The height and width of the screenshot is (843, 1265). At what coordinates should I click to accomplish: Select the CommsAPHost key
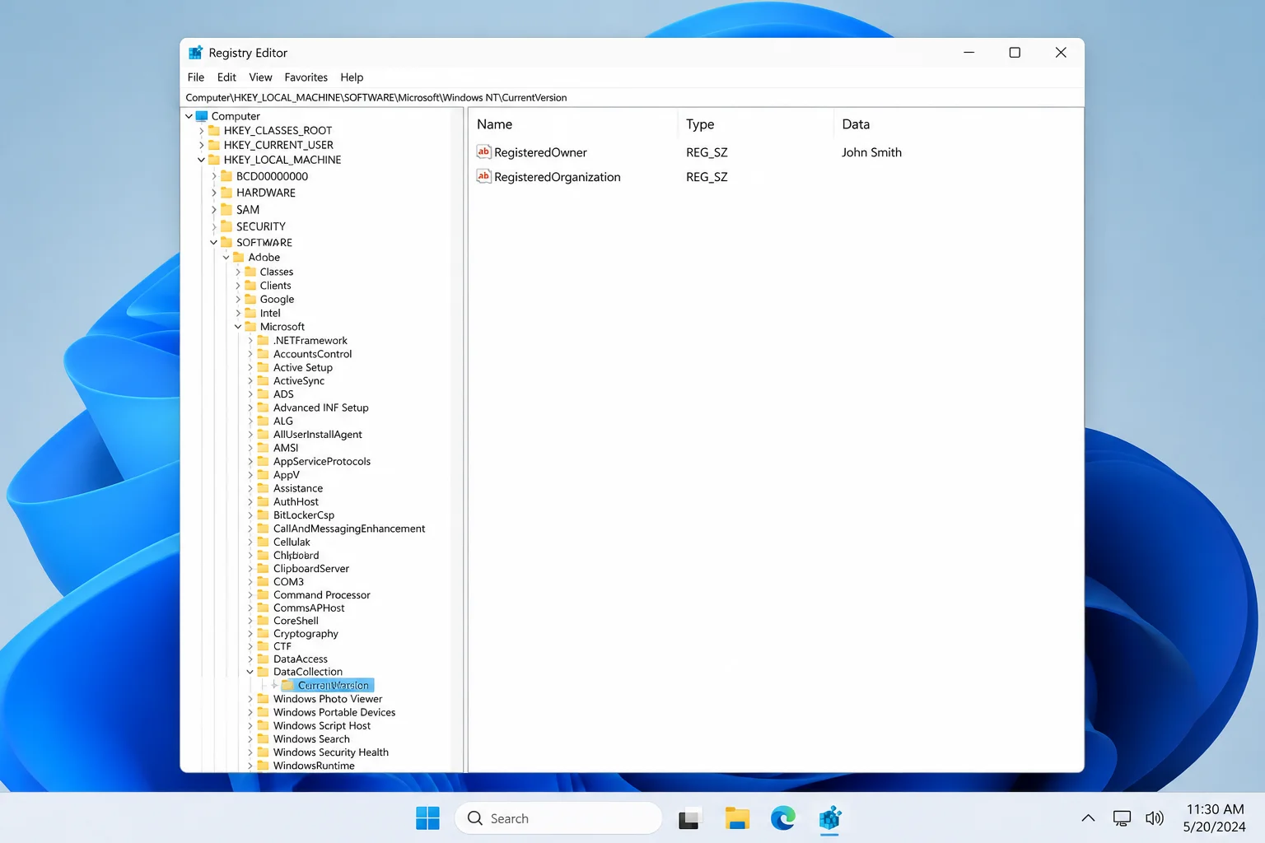coord(309,608)
